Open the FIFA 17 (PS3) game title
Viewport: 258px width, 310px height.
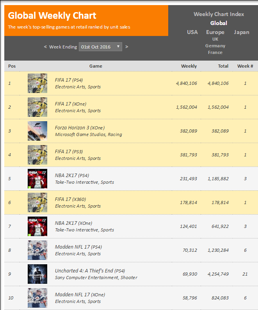click(69, 152)
